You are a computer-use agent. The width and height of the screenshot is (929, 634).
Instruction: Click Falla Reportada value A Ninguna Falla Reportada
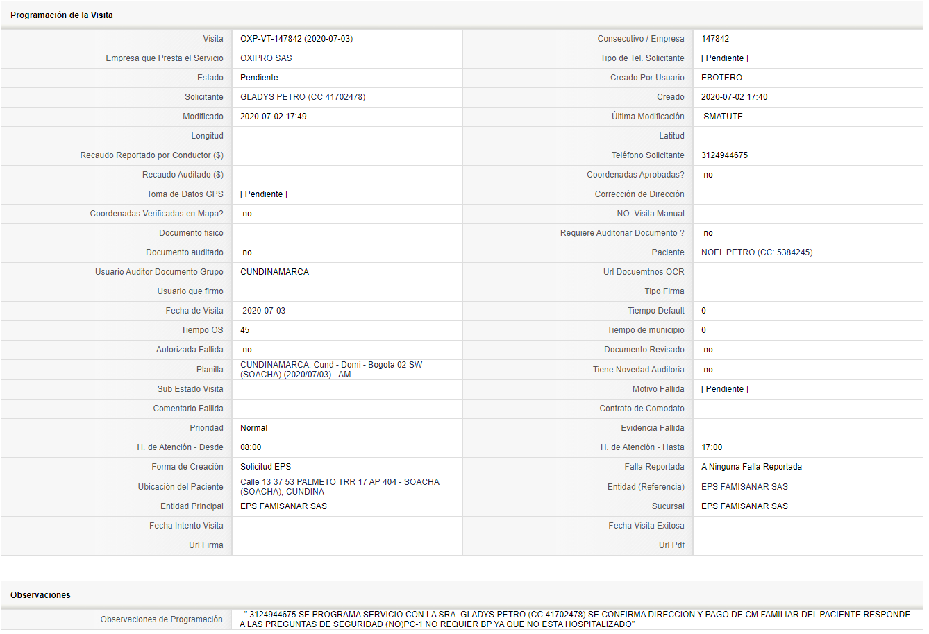coord(751,467)
